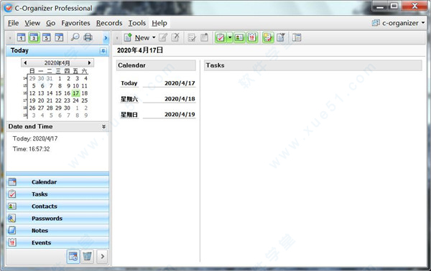The width and height of the screenshot is (431, 271).
Task: Click the Calendar column header
Action: coord(156,65)
